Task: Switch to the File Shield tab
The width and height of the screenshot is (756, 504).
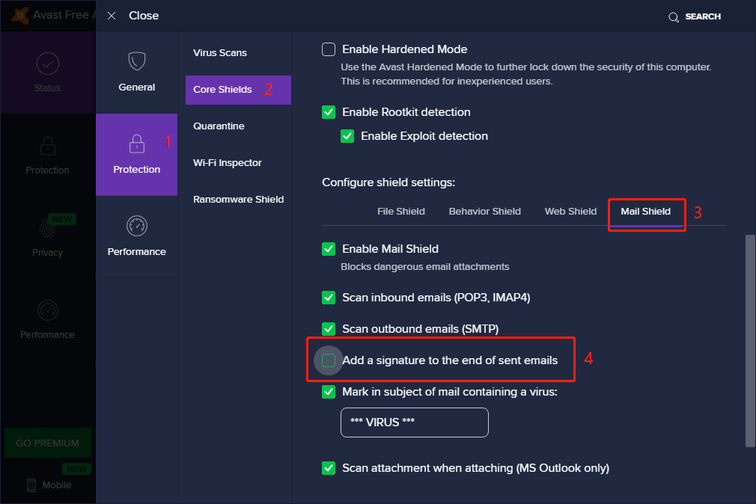Action: click(401, 211)
